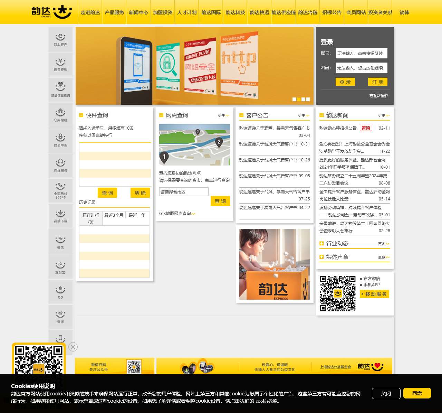Open the 禁品信息查询 sidebar icon
The image size is (442, 413).
(x=60, y=90)
